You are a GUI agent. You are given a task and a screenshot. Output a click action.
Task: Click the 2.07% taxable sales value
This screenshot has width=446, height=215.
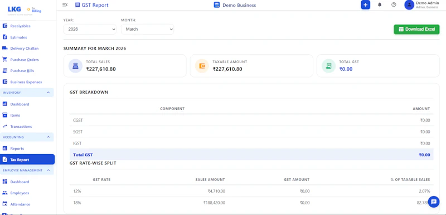point(424,191)
